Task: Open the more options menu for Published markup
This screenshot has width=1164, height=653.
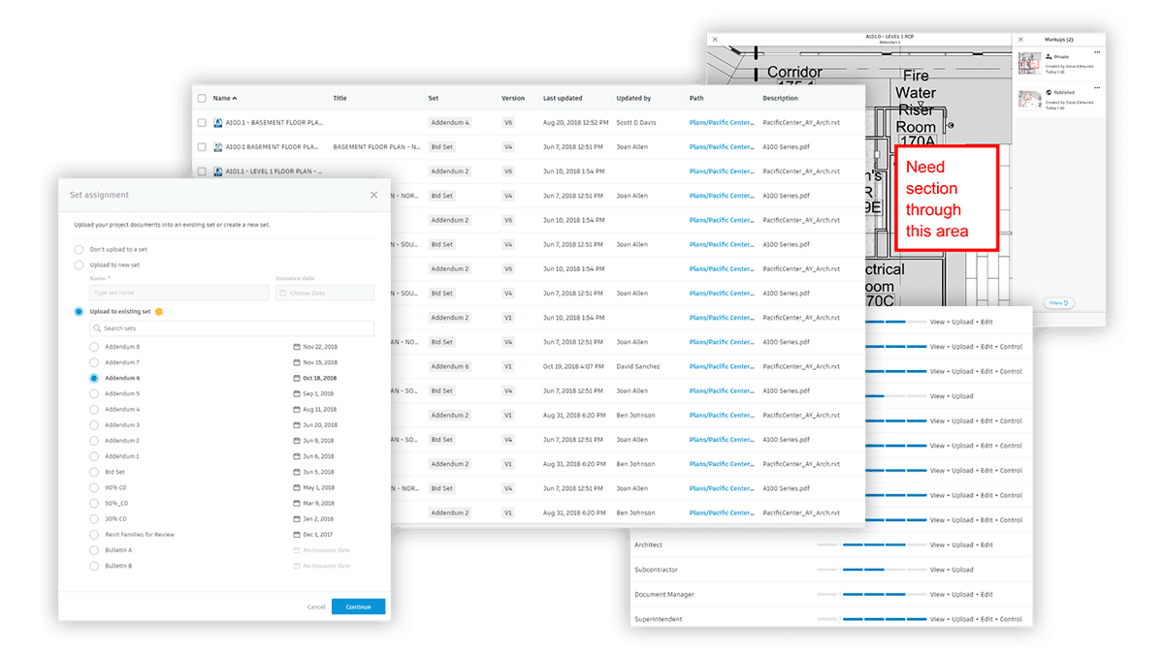Action: coord(1097,88)
